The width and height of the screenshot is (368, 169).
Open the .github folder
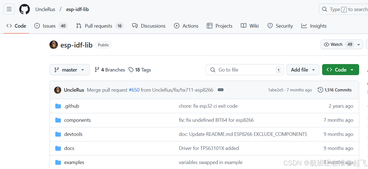(72, 106)
